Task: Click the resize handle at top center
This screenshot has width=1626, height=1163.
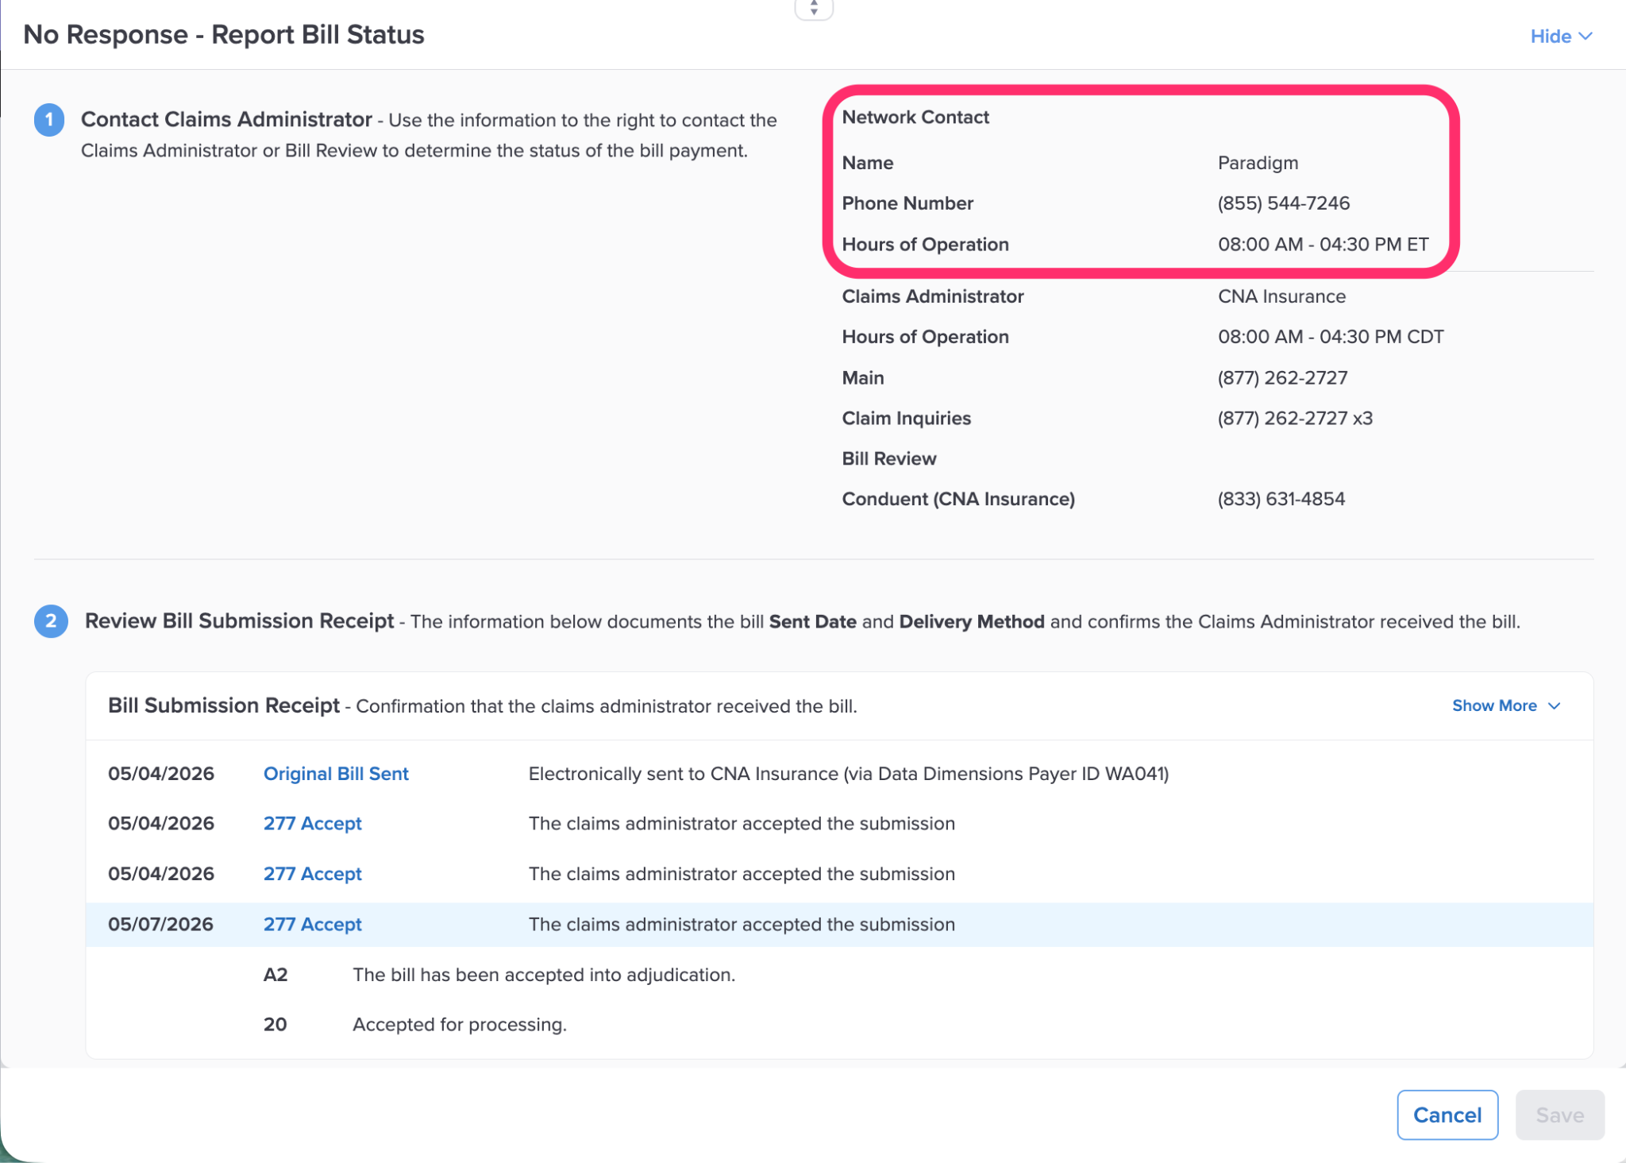Action: [814, 9]
